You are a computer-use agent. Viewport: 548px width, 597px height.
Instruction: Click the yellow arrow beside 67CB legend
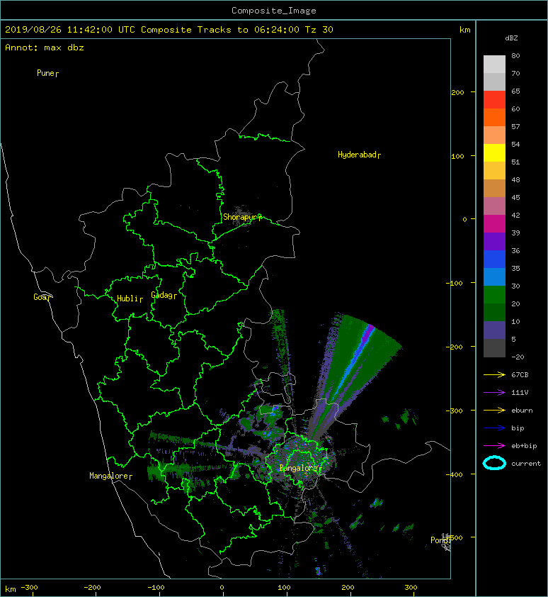[x=494, y=374]
